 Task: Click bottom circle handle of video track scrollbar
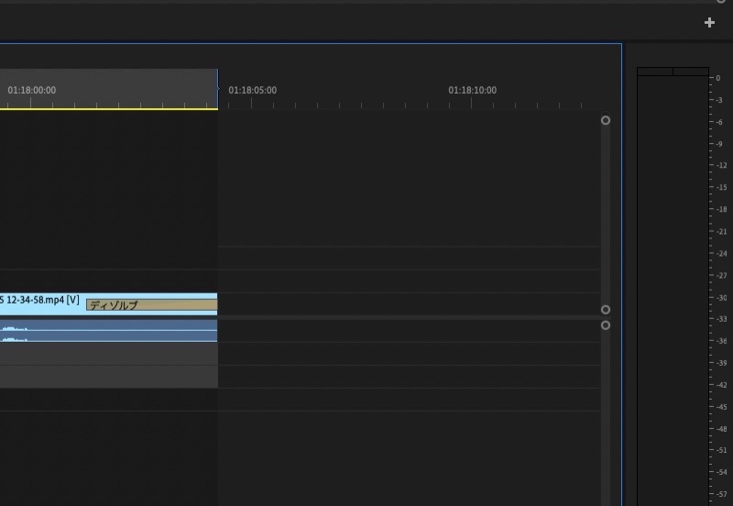point(606,310)
